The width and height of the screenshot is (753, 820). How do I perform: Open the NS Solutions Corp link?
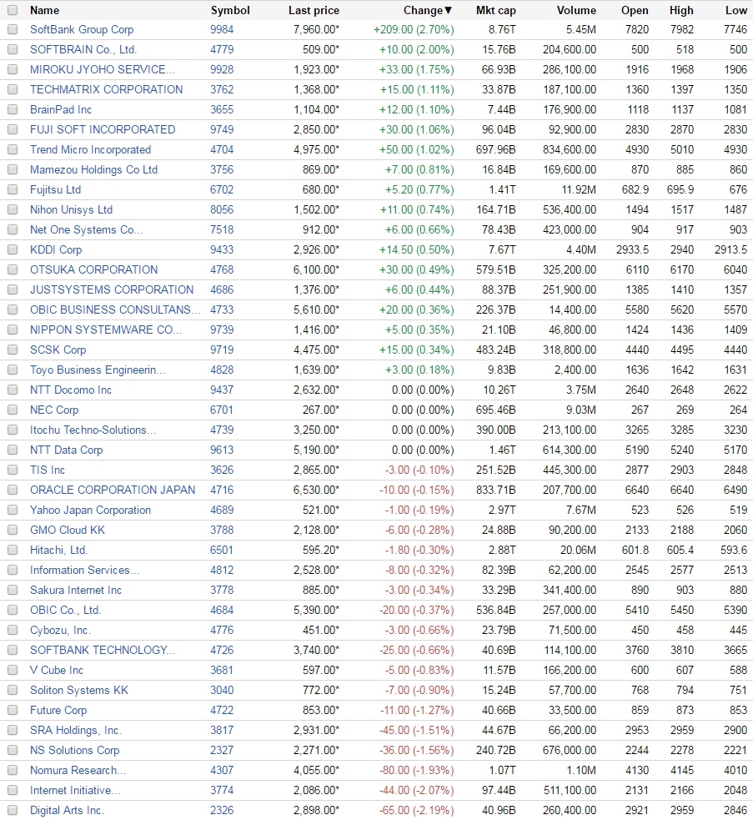pyautogui.click(x=75, y=751)
